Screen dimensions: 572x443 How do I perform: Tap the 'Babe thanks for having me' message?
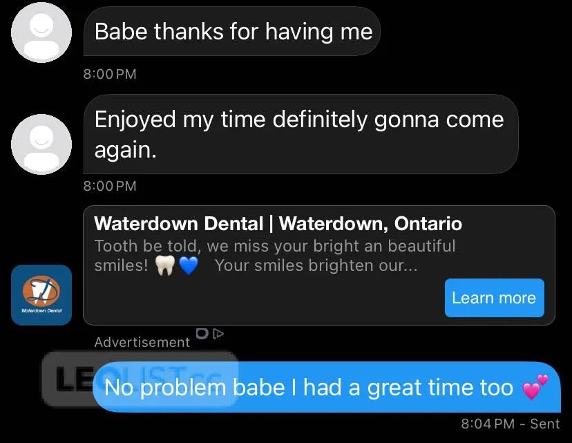point(232,32)
